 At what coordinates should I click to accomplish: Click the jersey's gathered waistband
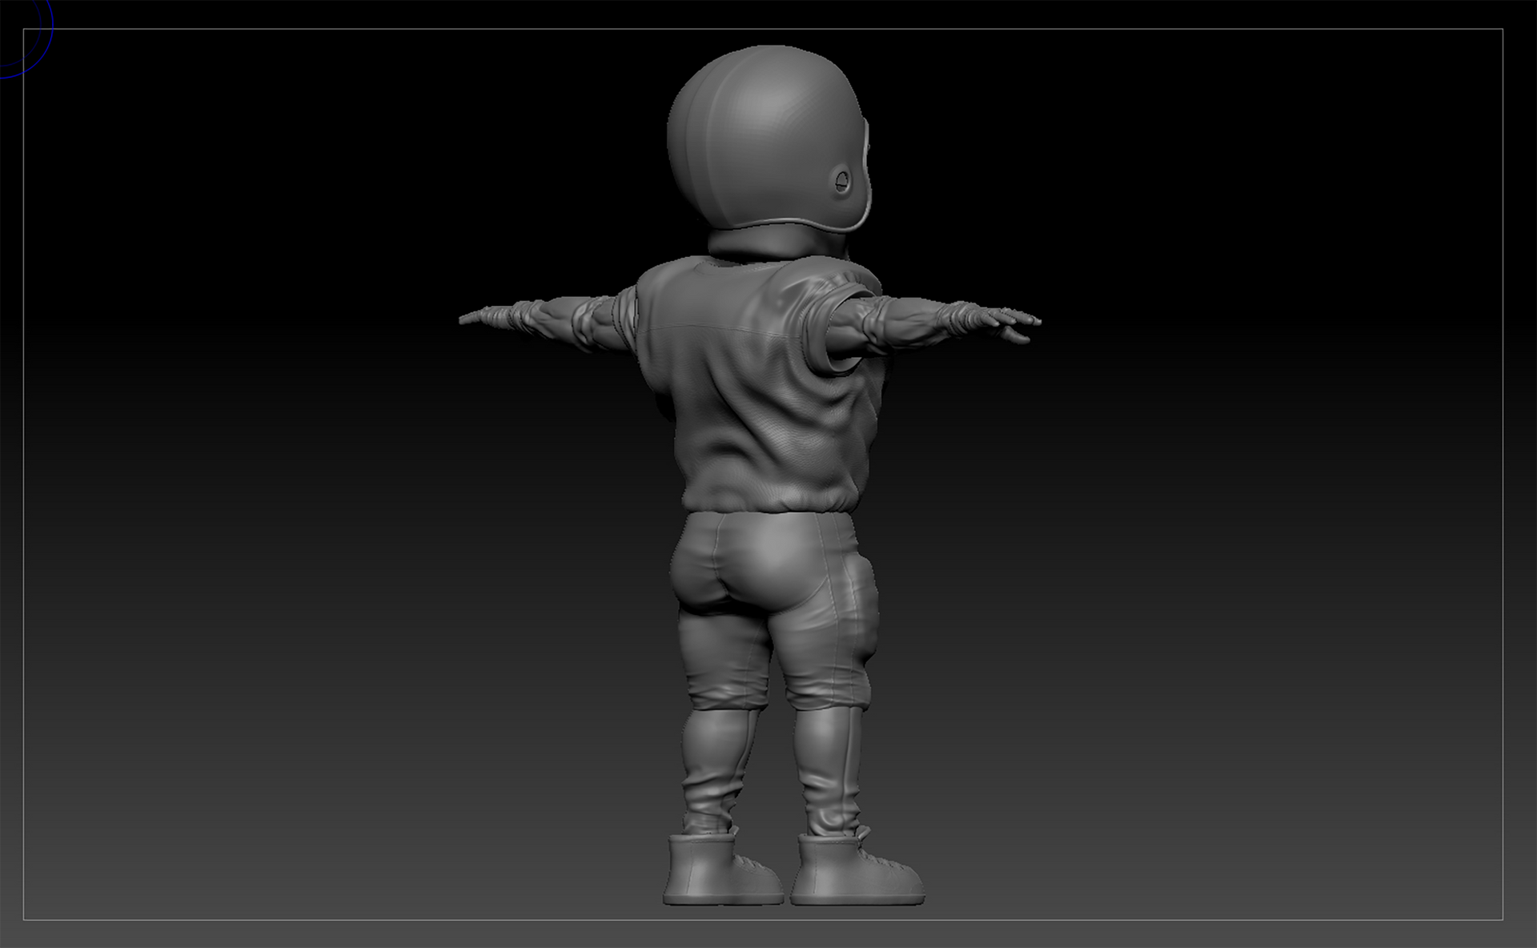(x=764, y=500)
